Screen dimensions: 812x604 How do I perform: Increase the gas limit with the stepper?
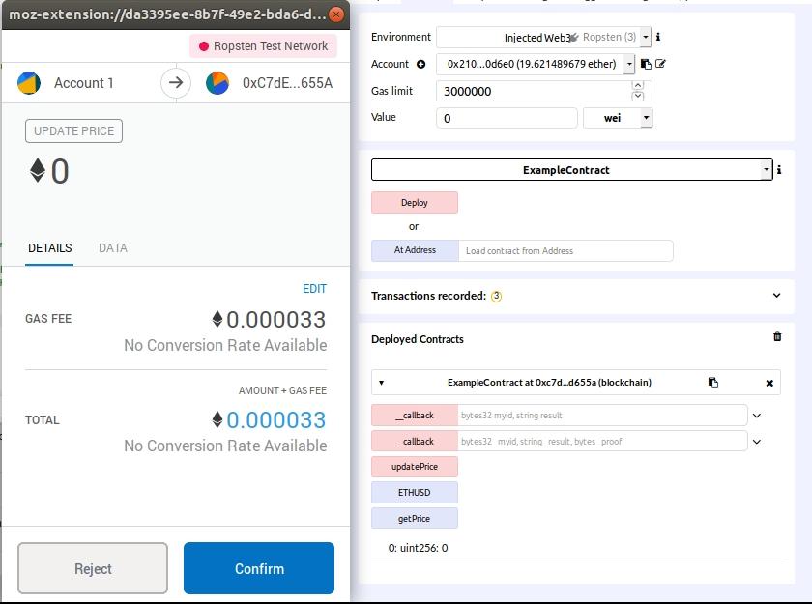coord(637,86)
